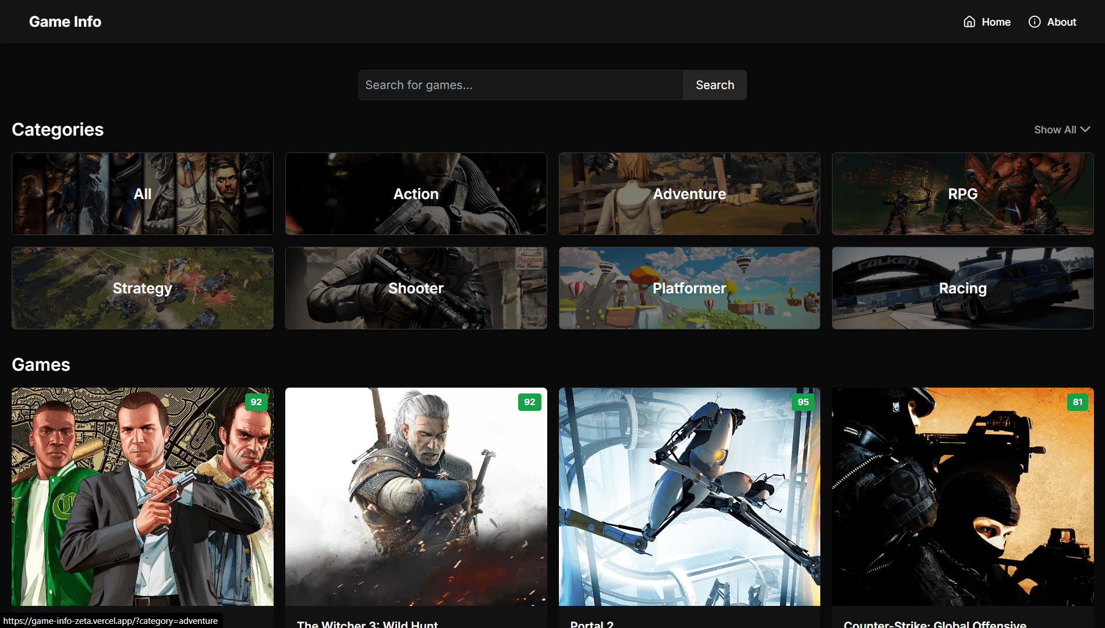Open The Witcher 3: Wild Hunt cover
The height and width of the screenshot is (628, 1105).
(416, 496)
